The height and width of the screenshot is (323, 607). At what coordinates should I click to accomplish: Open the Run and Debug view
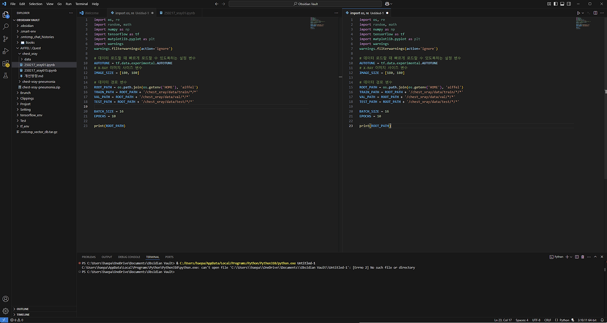pos(6,51)
